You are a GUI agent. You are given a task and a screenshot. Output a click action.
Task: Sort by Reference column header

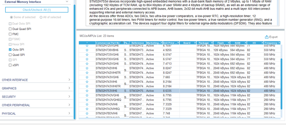[x=137, y=43]
